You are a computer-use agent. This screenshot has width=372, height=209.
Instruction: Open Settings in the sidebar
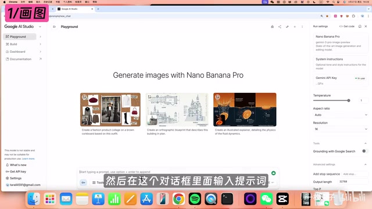tap(13, 178)
